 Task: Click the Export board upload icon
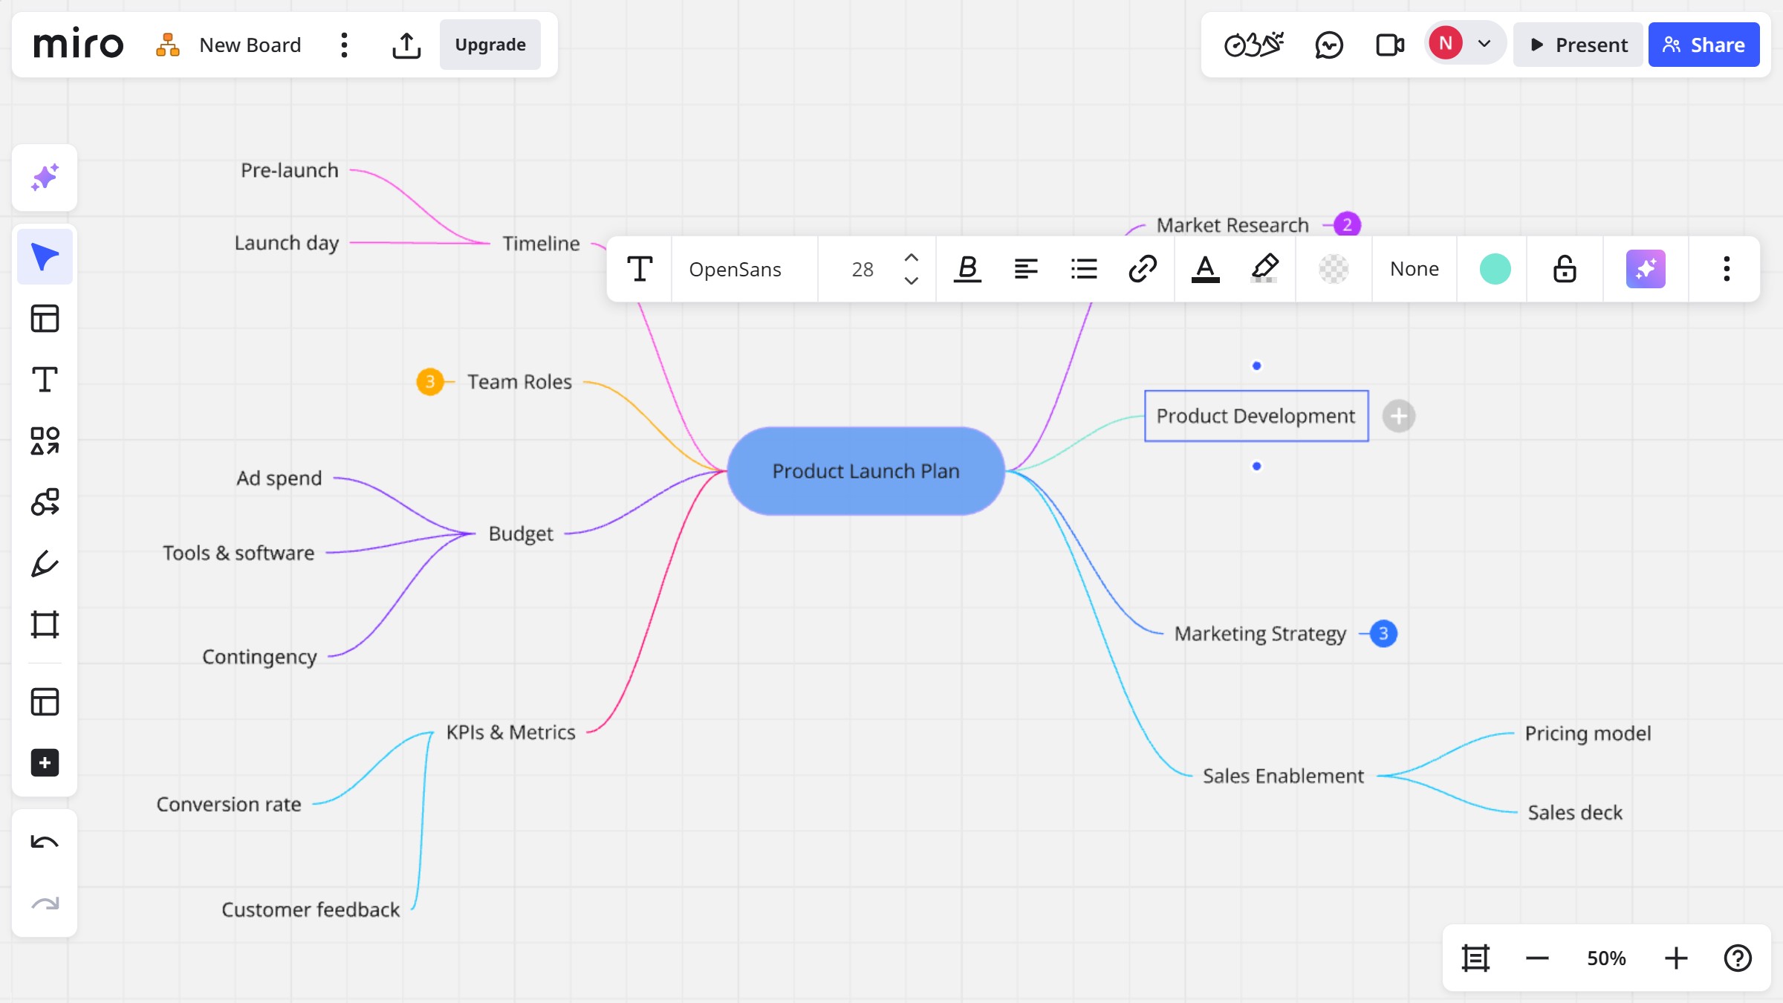[x=406, y=45]
